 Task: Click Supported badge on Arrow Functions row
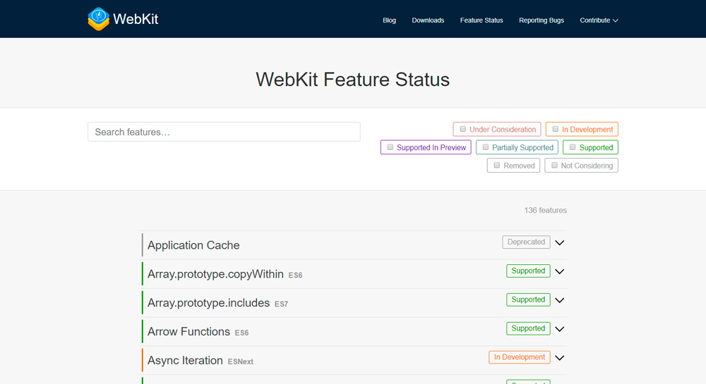528,328
